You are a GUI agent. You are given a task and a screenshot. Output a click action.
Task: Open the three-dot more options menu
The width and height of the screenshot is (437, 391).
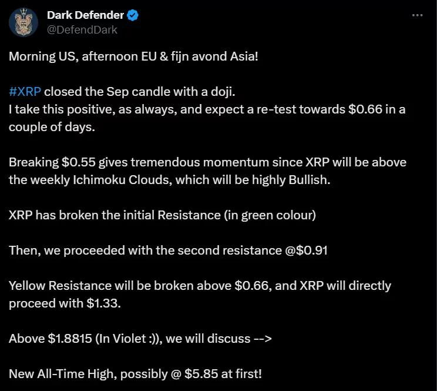(417, 15)
